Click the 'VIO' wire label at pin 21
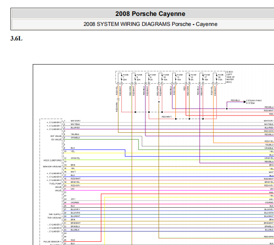 click(73, 189)
